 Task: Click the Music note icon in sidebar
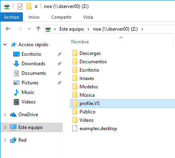click(16, 92)
